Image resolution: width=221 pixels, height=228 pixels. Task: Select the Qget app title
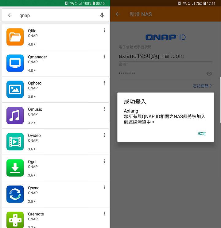click(x=32, y=162)
